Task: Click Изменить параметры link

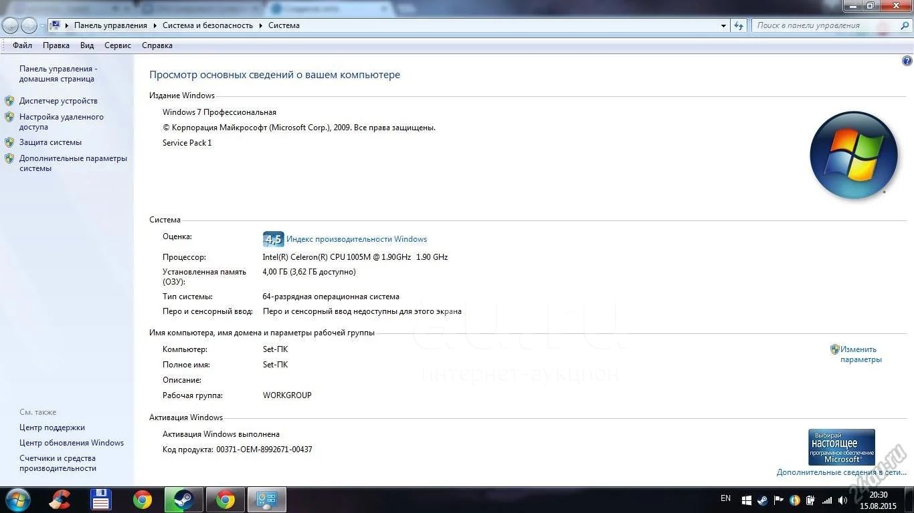Action: 861,354
